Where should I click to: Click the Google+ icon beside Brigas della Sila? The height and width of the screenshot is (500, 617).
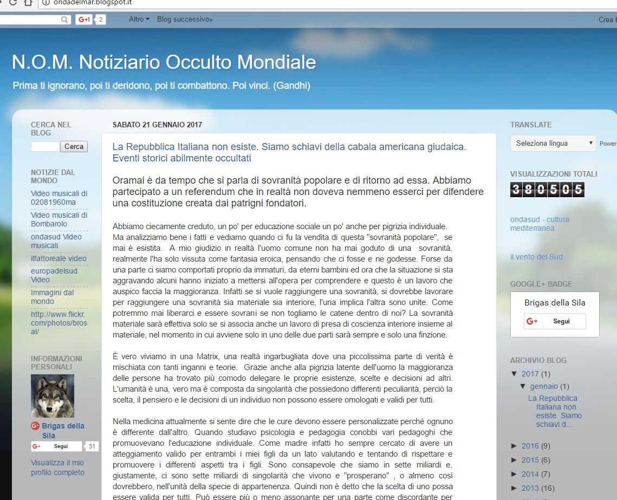35,426
